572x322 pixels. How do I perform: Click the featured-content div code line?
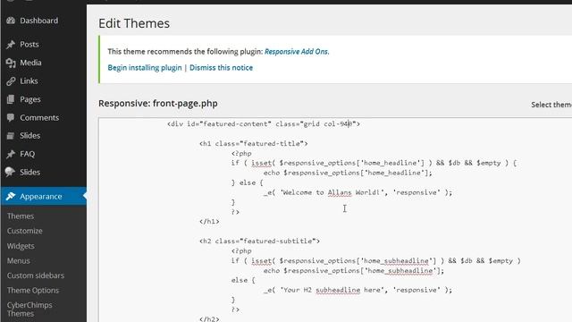264,123
